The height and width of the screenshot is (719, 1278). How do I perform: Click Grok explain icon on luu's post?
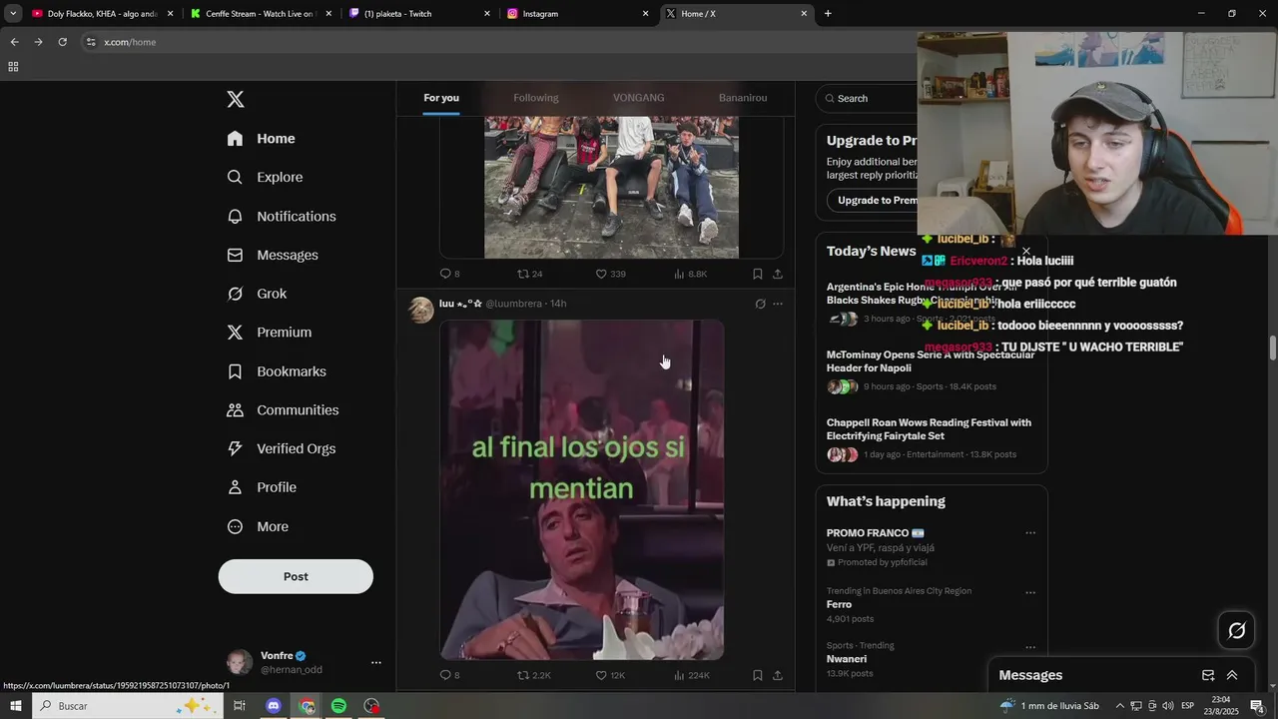pyautogui.click(x=760, y=304)
